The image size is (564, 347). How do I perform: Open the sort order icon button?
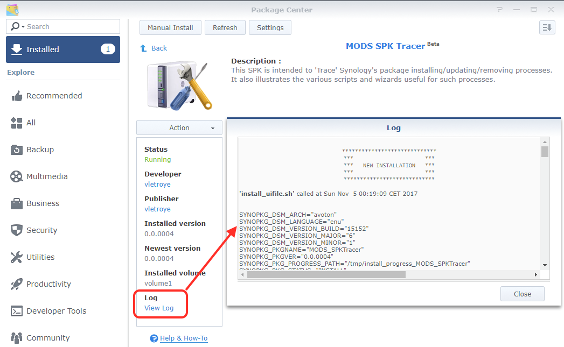click(547, 27)
